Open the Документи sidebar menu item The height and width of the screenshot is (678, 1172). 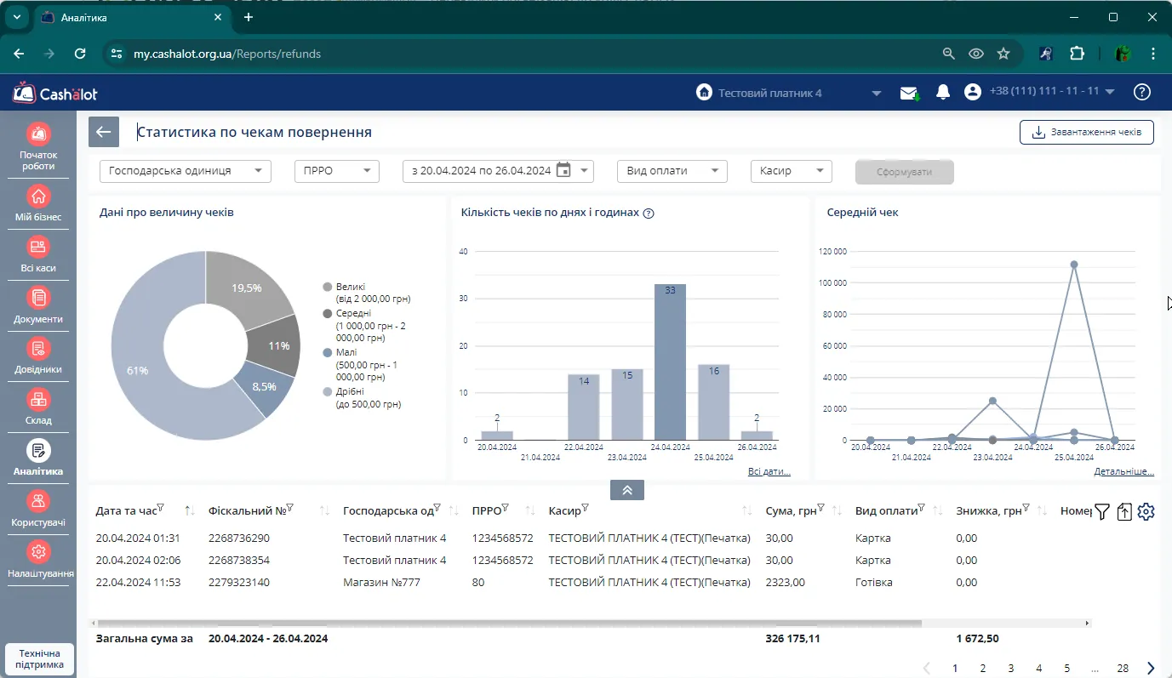(x=38, y=305)
